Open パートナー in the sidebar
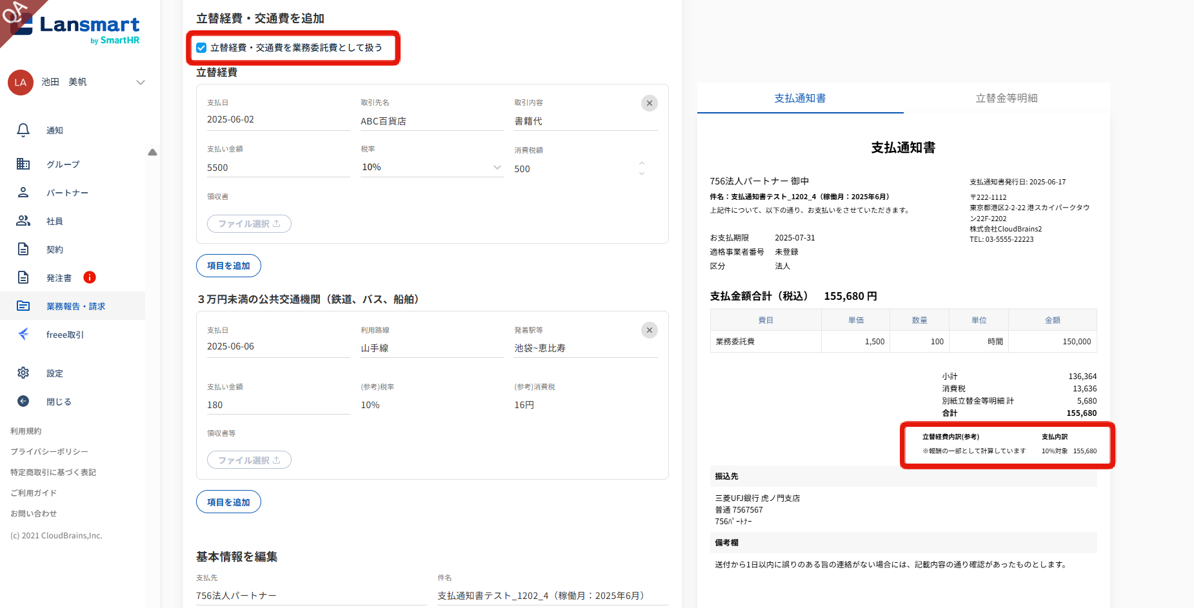This screenshot has width=1194, height=608. point(68,193)
